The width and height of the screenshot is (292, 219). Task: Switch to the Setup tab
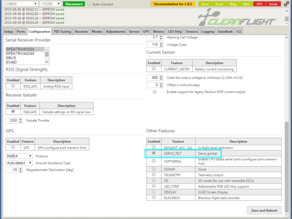coord(8,31)
